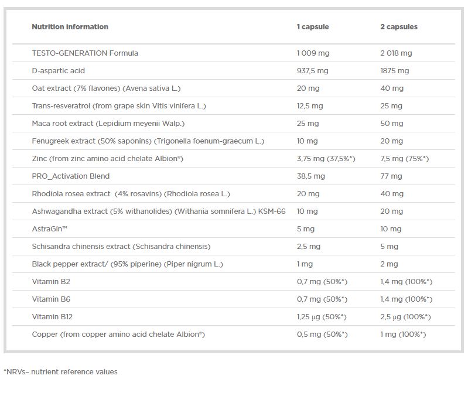This screenshot has height=396, width=468.
Task: Click the Vitamin B12 row label
Action: point(52,317)
